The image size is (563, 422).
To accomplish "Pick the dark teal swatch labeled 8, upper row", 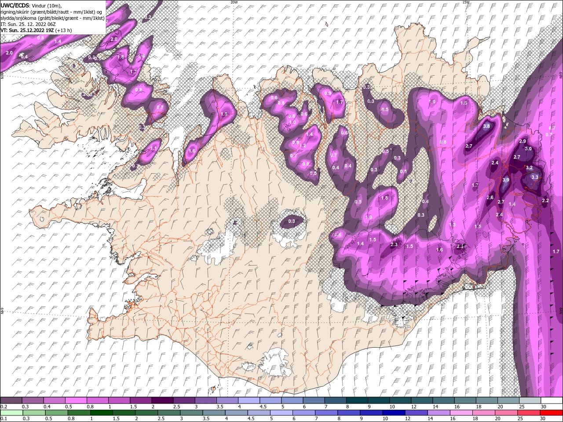I will coord(357,400).
